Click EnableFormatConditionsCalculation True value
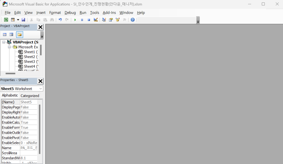 tap(29, 127)
